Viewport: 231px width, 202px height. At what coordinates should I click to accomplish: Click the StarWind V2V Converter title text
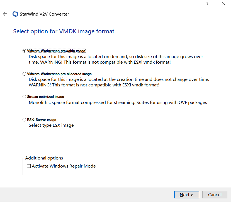coord(44,14)
